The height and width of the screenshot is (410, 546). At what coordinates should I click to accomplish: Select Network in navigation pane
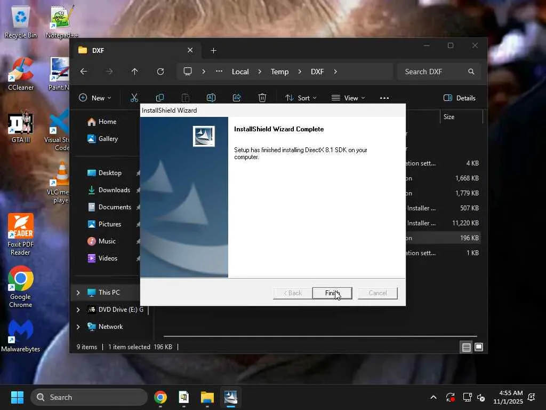tap(111, 327)
